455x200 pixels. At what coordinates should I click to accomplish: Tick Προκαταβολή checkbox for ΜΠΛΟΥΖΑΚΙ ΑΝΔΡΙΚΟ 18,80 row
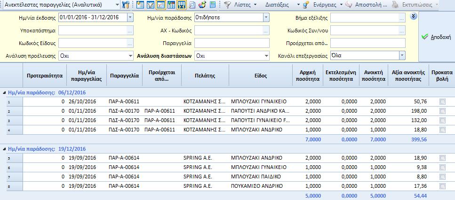pos(442,130)
